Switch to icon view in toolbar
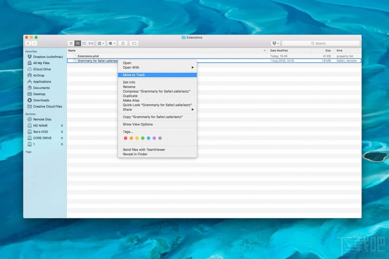 (x=71, y=44)
